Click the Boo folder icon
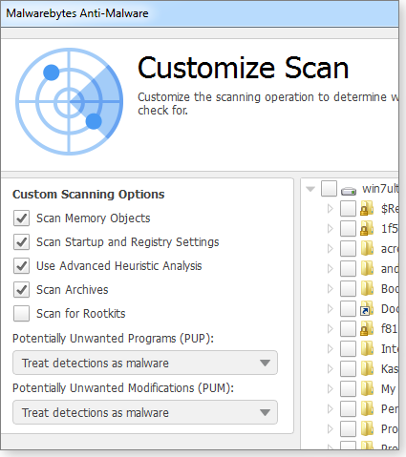Viewport: 406px width, 457px height. [x=367, y=289]
